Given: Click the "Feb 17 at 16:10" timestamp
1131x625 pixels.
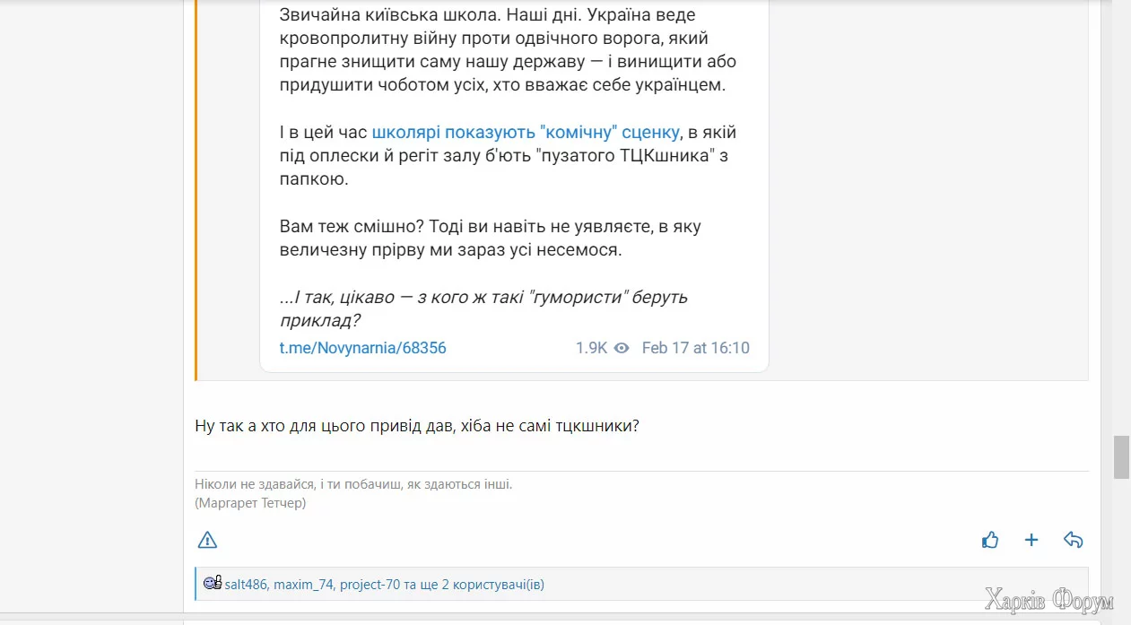Looking at the screenshot, I should (x=695, y=348).
